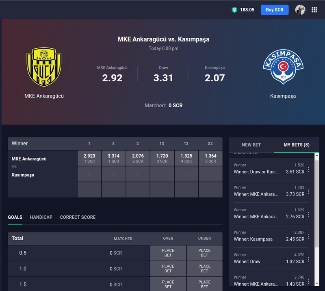The width and height of the screenshot is (325, 291).
Task: Click the Total 1.0 goals row label
Action: [23, 269]
